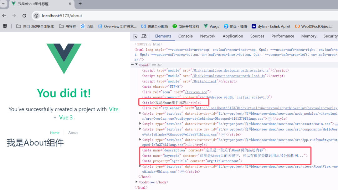Open the Web端PostObject bookmark
Screen dimensions: 338x190
[x=314, y=26]
